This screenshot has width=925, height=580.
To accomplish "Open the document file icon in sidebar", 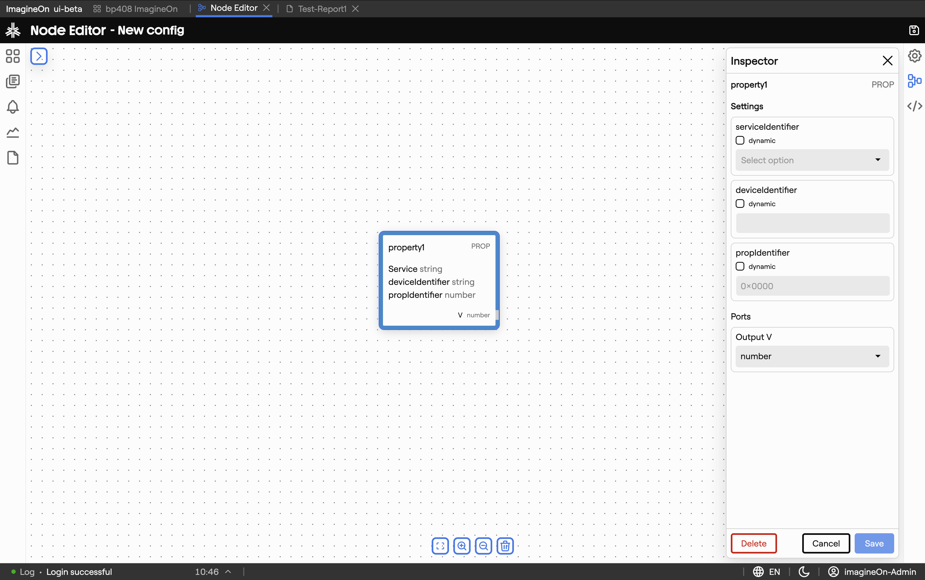I will 13,158.
